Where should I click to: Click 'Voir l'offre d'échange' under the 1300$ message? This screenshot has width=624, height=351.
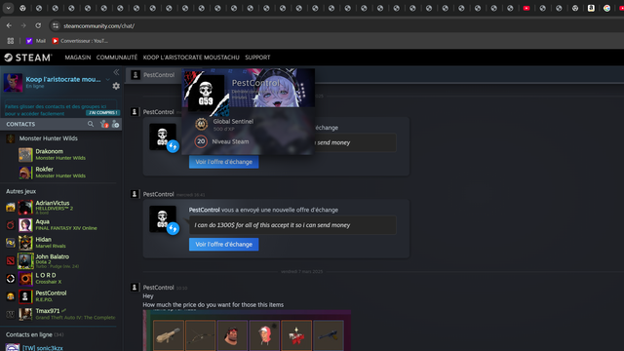tap(223, 245)
